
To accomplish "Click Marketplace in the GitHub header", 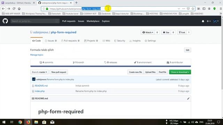I will point(93,21).
